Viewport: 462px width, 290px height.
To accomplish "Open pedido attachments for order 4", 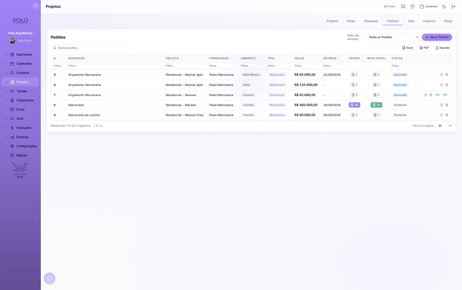I will (354, 115).
